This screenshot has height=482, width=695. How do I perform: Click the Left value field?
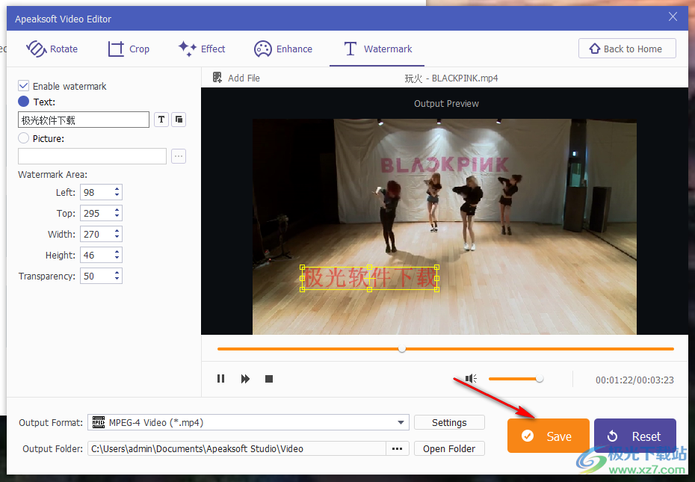pyautogui.click(x=96, y=193)
